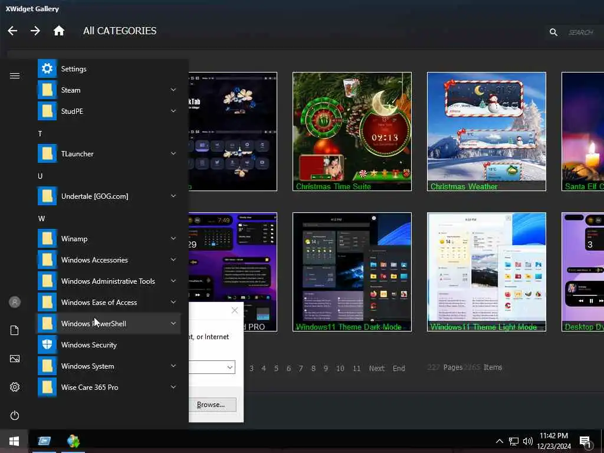Screen dimensions: 604x453
Task: Go to gallery page 11
Action: (x=357, y=368)
